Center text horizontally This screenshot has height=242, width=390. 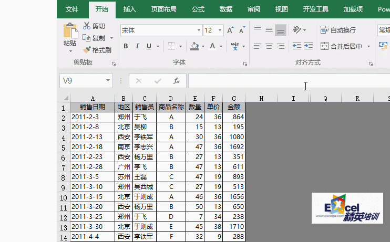tap(269, 46)
